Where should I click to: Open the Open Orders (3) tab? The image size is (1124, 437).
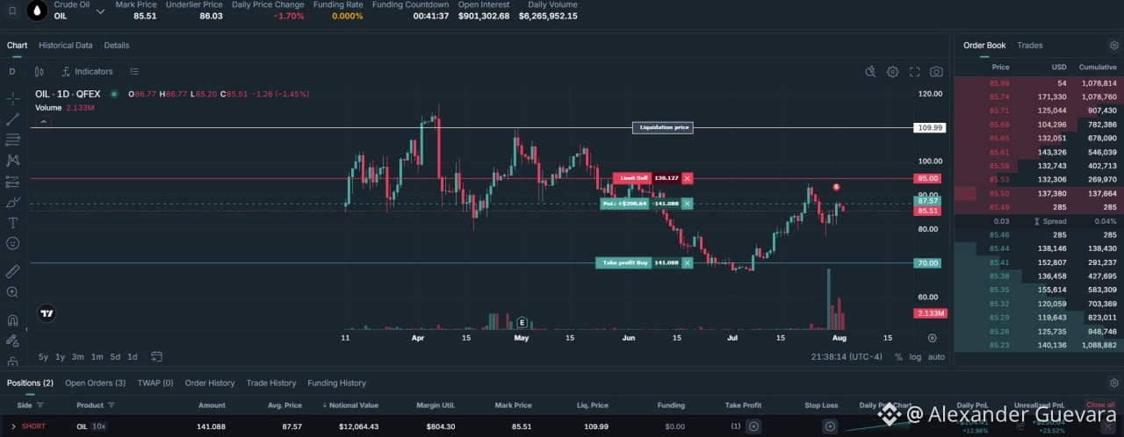tap(95, 383)
